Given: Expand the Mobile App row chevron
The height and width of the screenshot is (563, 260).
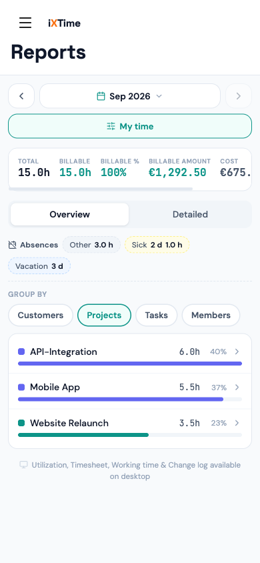Looking at the screenshot, I should pyautogui.click(x=237, y=387).
